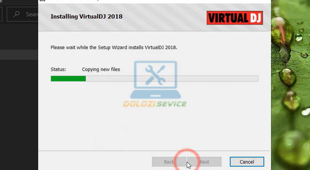Click the partially visible button left of Search
Screen dimensions: 310x170
pos(1,14)
